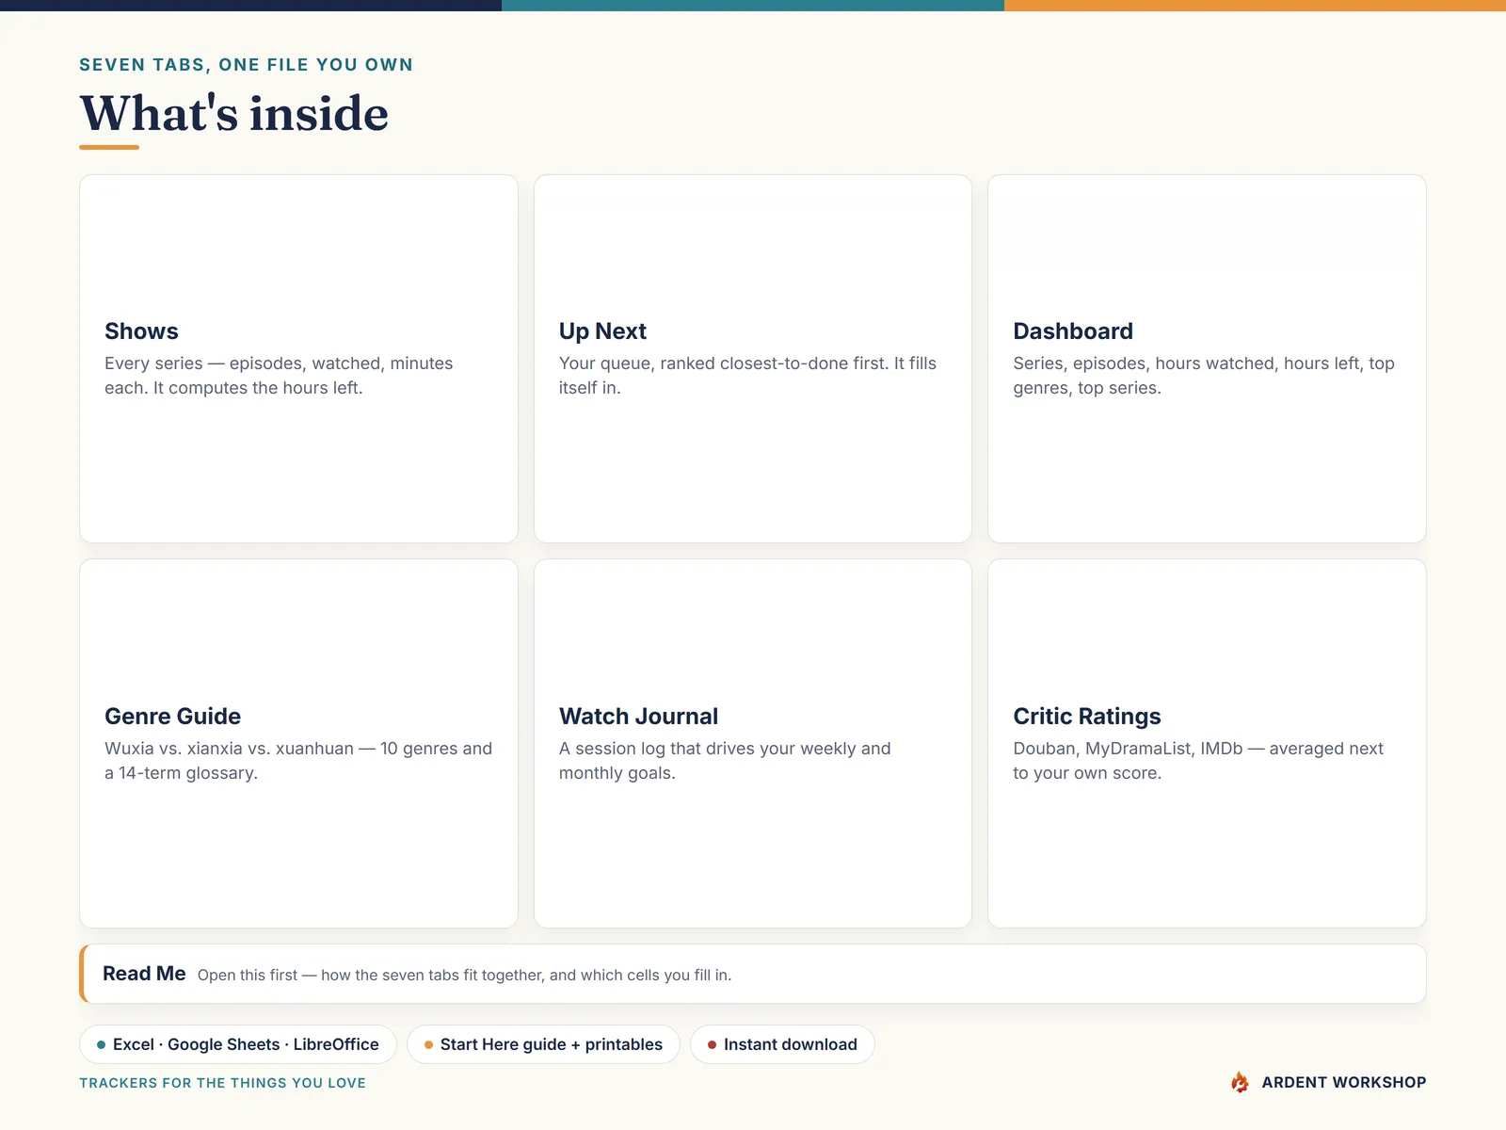The image size is (1506, 1130).
Task: Click the Up Next description about your queue
Action: pos(747,376)
